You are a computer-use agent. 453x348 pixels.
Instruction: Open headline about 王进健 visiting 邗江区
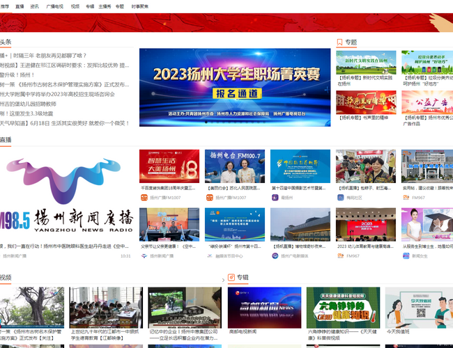pyautogui.click(x=64, y=65)
